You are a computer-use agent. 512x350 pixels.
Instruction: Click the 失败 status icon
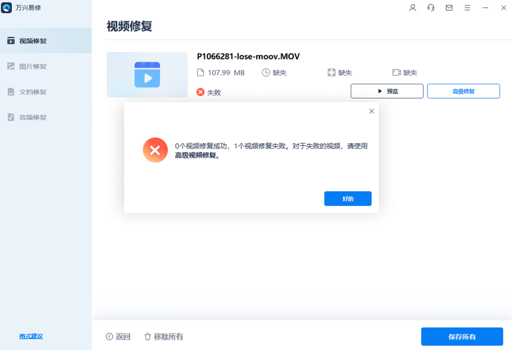200,91
